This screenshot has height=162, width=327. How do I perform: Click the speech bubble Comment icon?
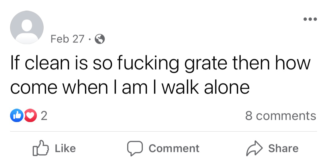135,148
